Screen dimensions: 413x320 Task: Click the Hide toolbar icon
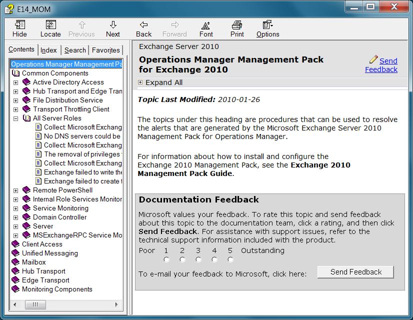(20, 25)
